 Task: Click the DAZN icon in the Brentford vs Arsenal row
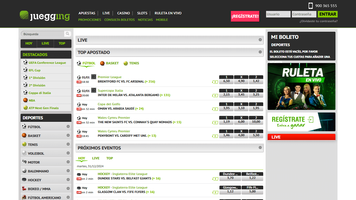[x=94, y=77]
